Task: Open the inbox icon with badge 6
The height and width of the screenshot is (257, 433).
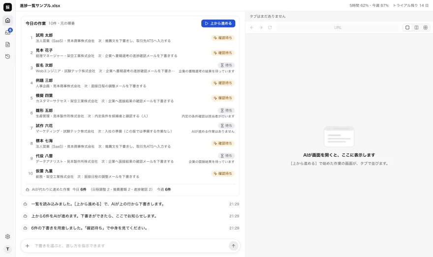Action: point(8,32)
